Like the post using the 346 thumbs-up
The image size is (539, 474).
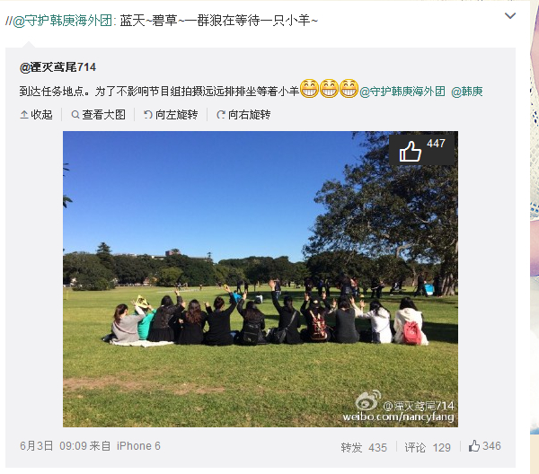(x=474, y=446)
